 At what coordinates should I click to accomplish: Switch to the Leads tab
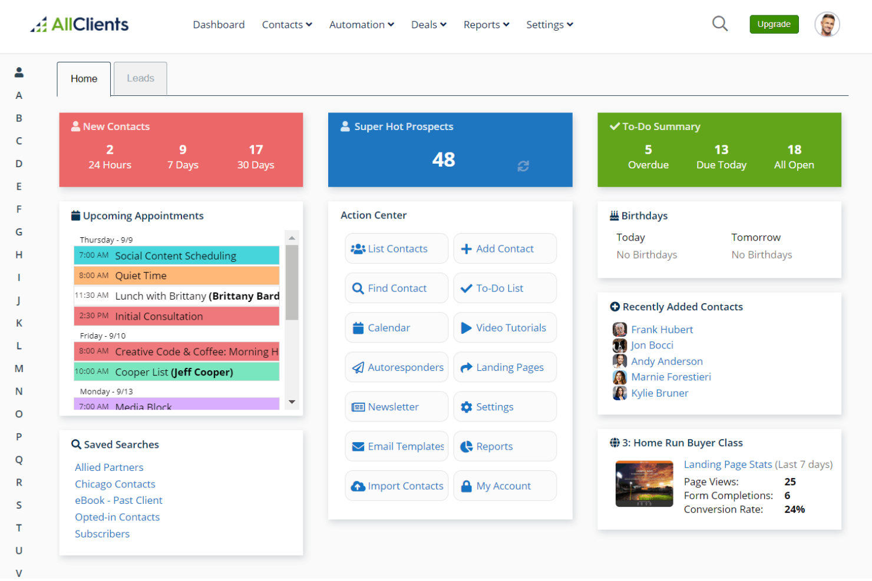[140, 78]
